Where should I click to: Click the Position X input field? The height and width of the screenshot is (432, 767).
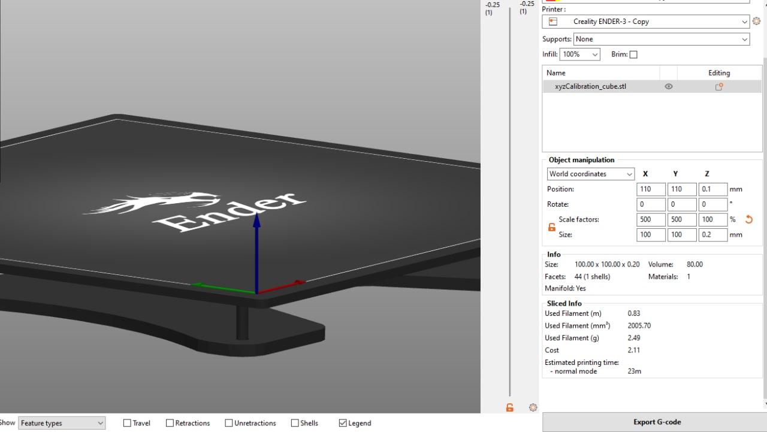tap(651, 189)
